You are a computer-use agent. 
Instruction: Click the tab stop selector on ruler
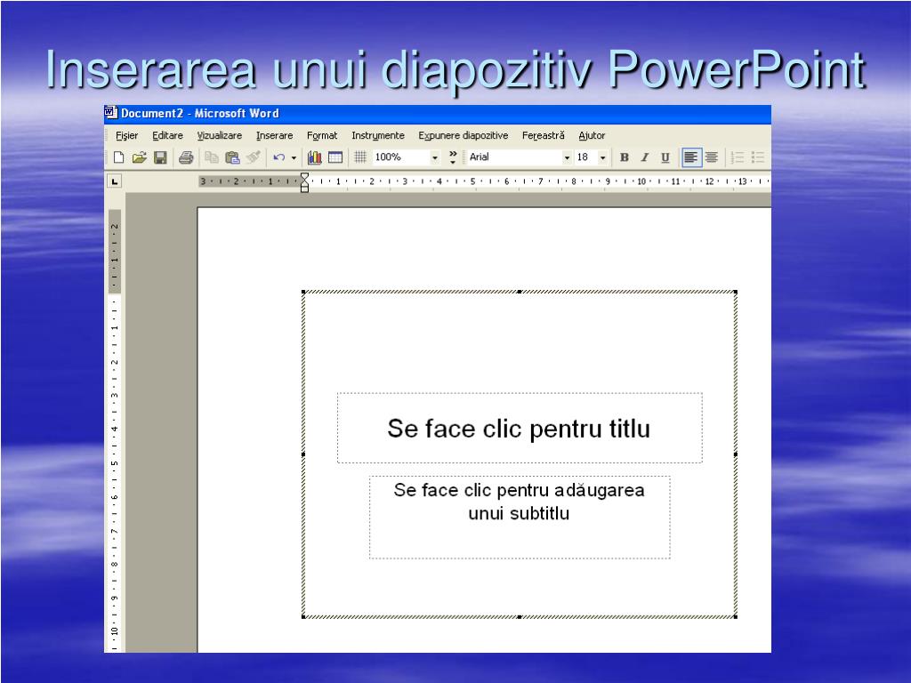[x=115, y=181]
